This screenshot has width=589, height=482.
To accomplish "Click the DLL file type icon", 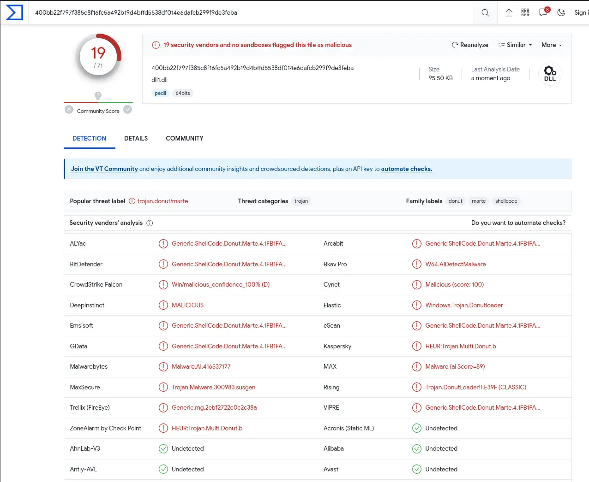I will coord(550,74).
